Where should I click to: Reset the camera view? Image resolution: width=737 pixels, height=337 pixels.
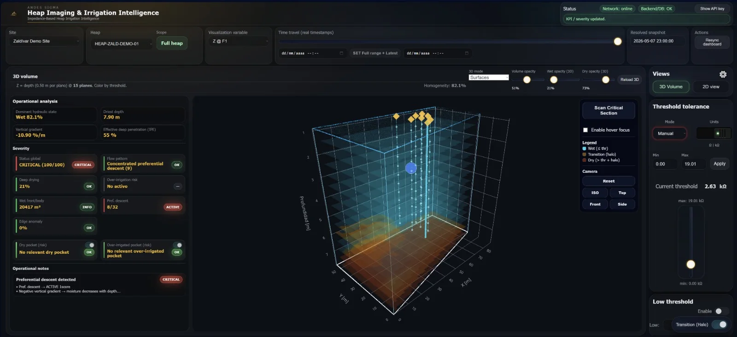pyautogui.click(x=608, y=181)
